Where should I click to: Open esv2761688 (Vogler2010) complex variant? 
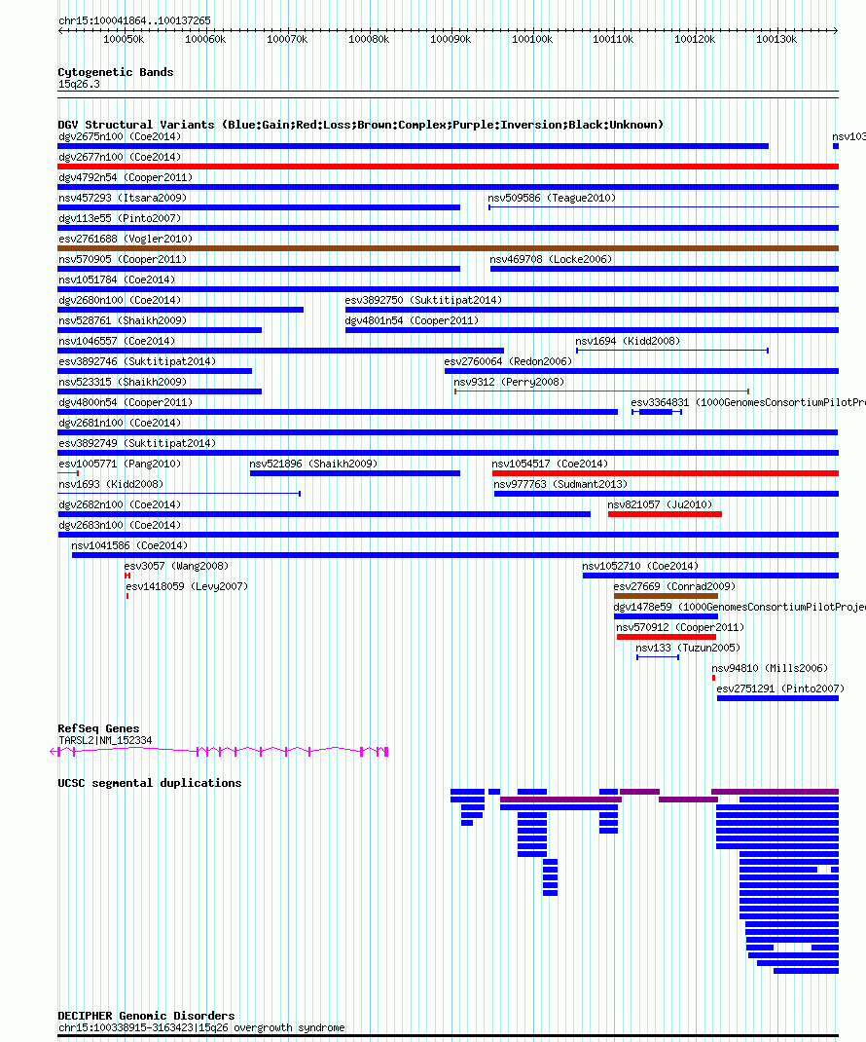(449, 248)
